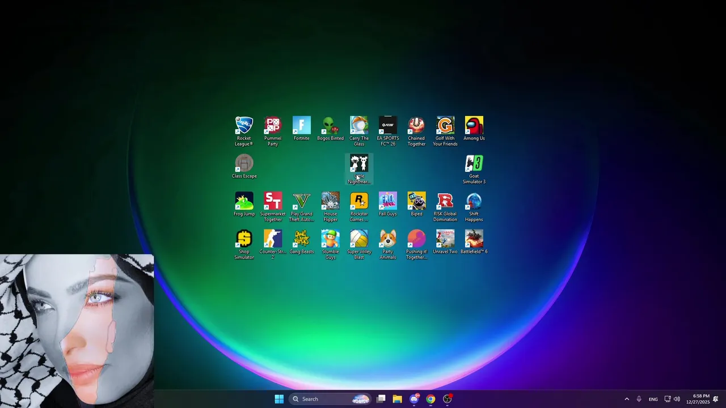
Task: Open the notification bell icon
Action: 716,399
